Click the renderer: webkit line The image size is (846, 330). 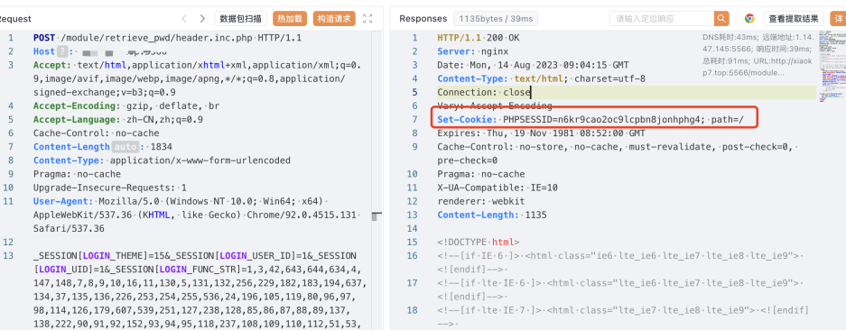pos(481,201)
